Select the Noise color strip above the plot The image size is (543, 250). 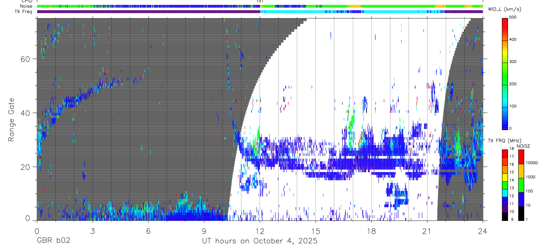click(260, 6)
